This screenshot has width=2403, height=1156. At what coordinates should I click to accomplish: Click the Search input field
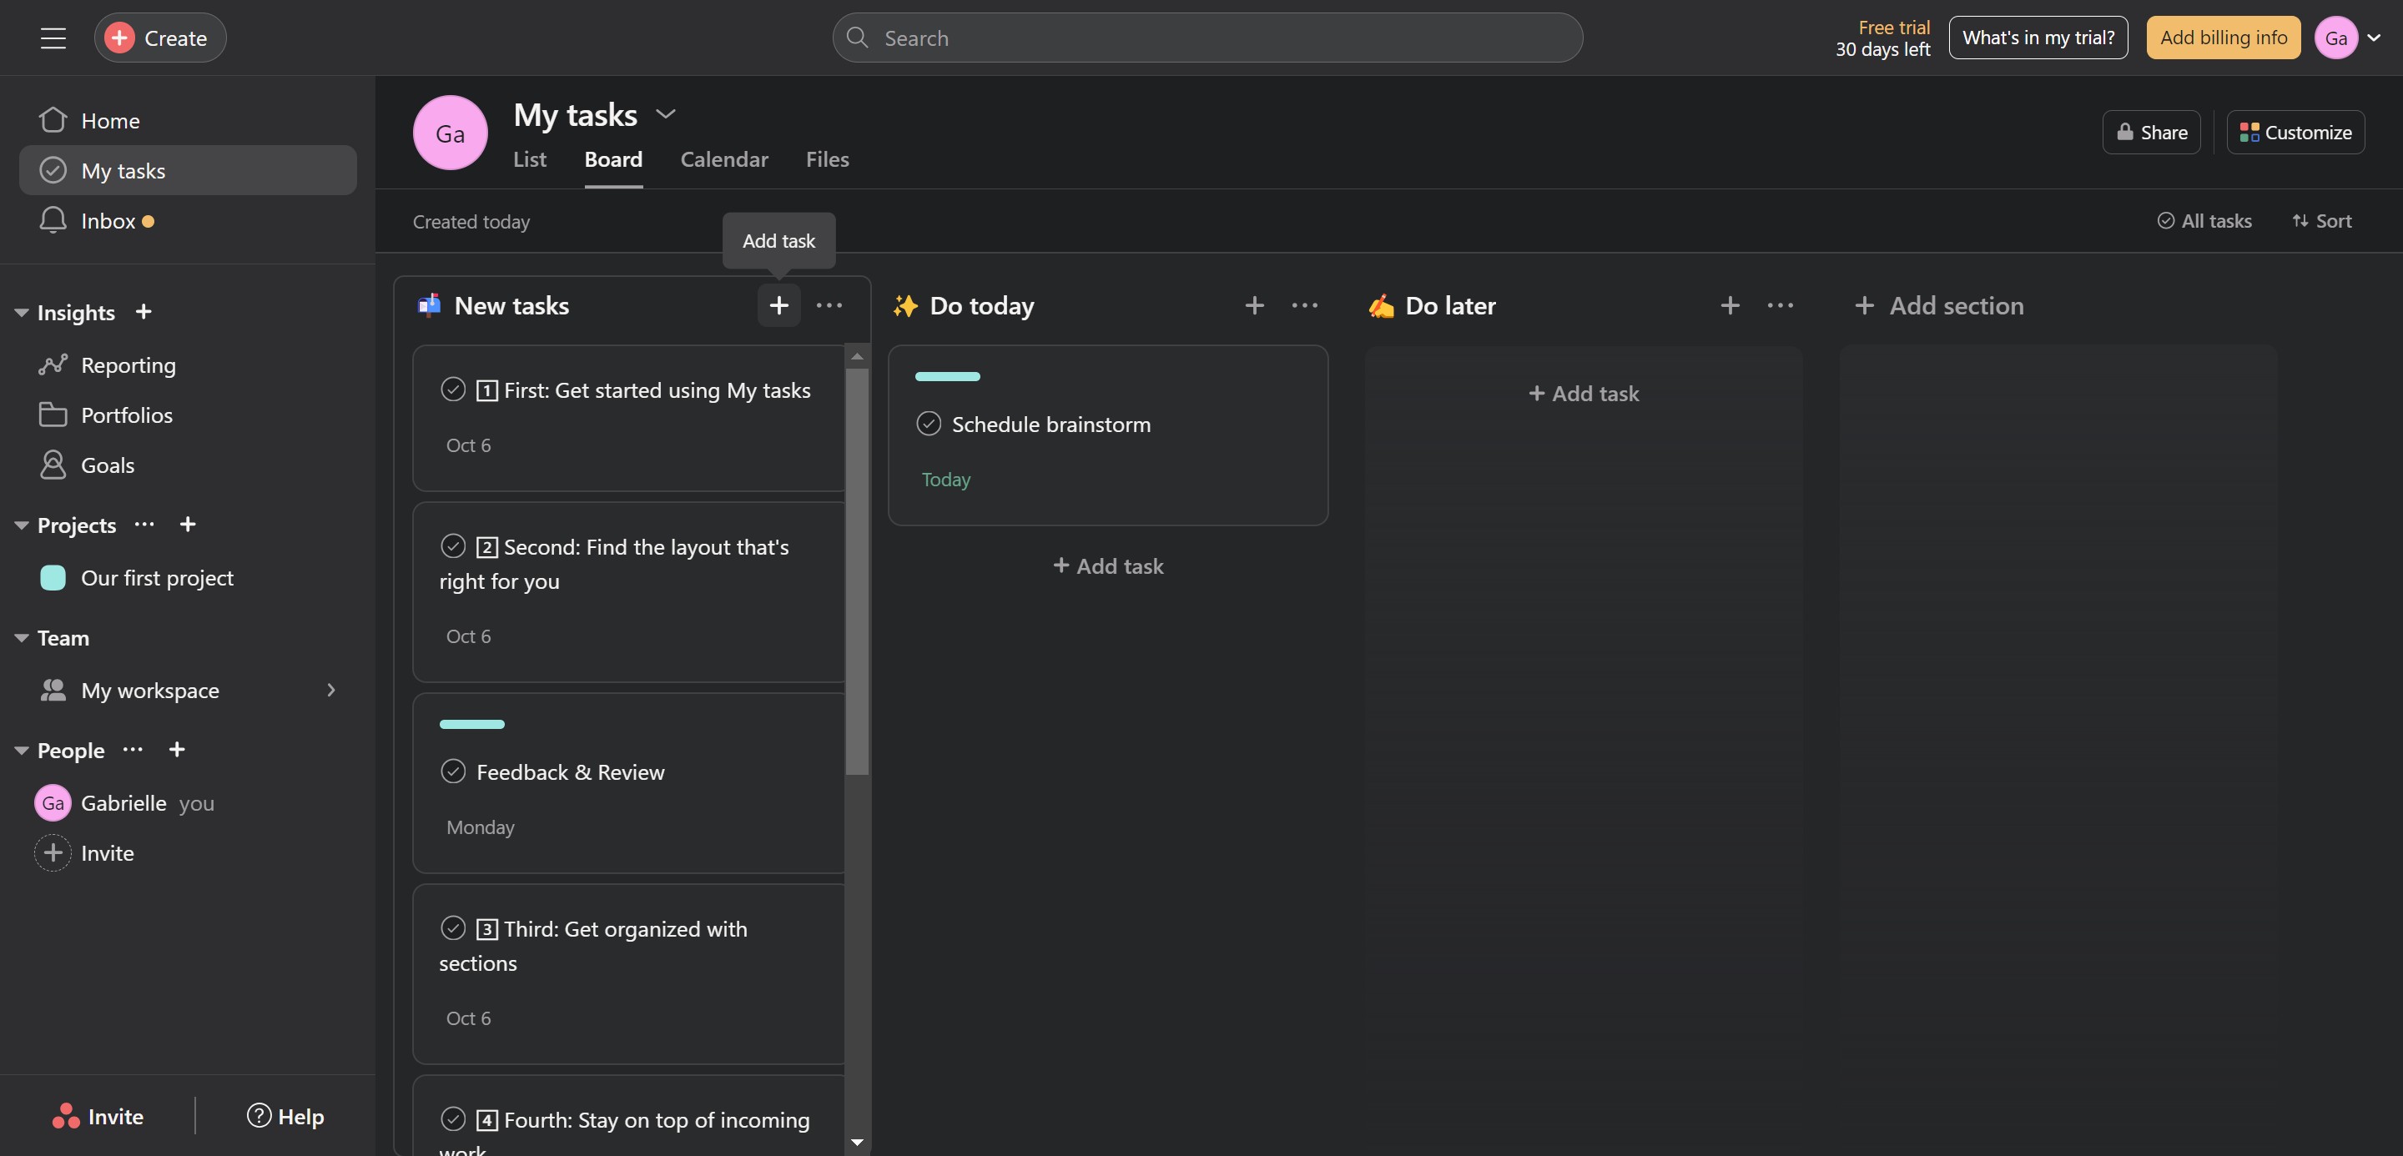click(1207, 38)
